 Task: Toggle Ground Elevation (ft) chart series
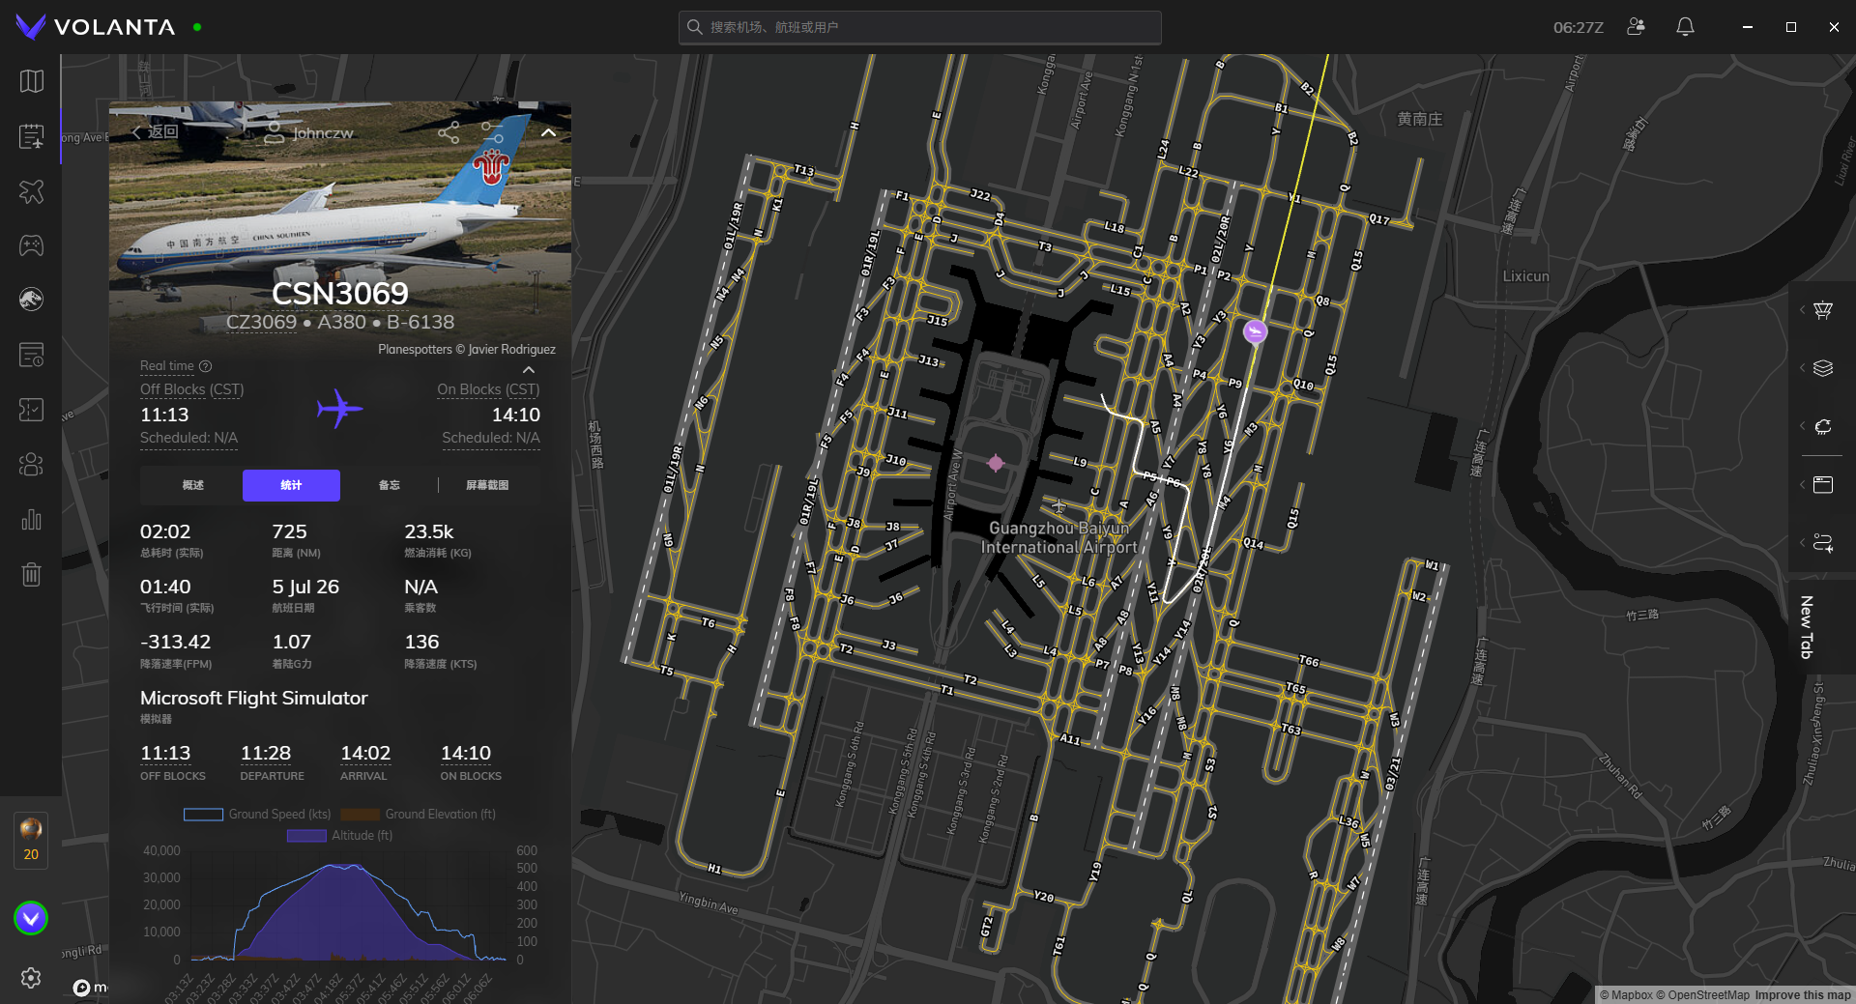pyautogui.click(x=418, y=815)
